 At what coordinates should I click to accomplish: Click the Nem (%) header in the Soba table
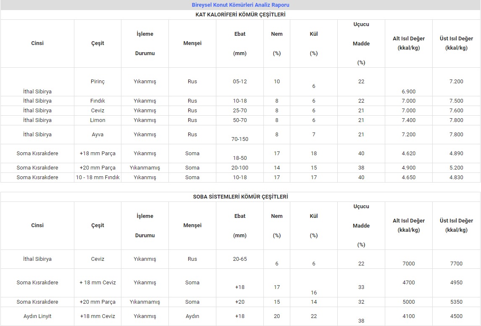277,225
